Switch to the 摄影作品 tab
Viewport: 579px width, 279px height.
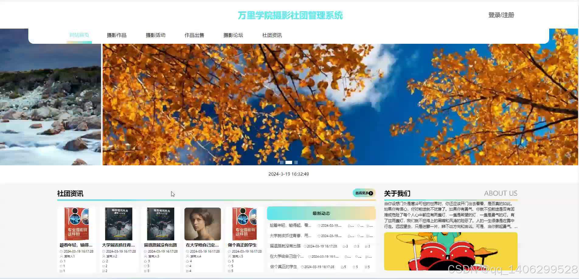117,35
